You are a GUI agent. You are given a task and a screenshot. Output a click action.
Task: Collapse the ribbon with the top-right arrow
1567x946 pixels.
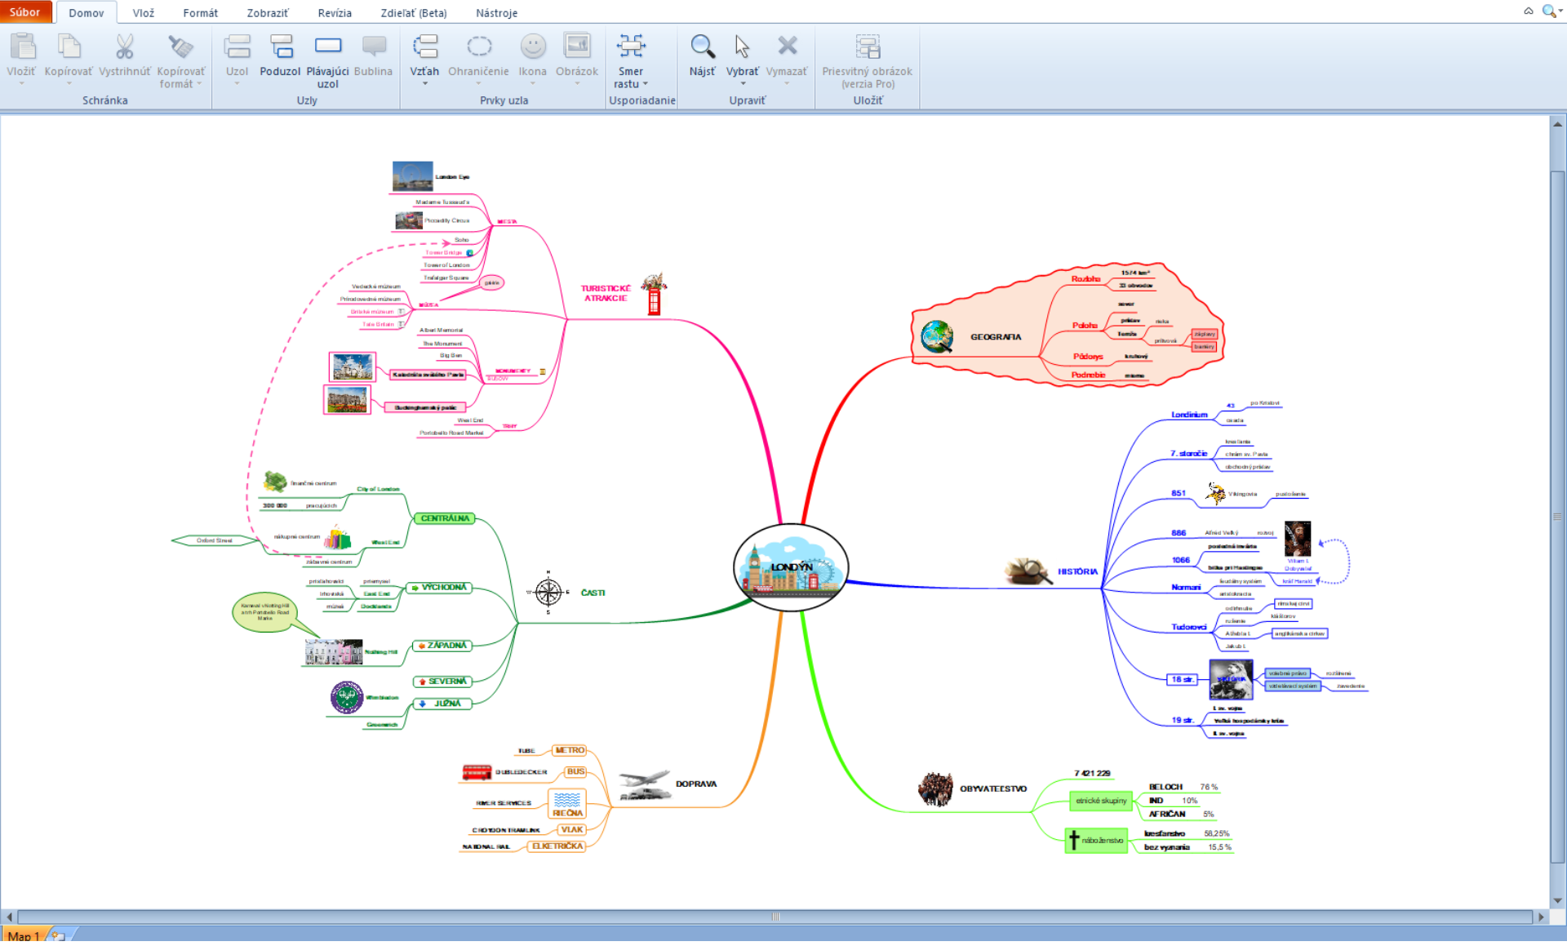click(1528, 11)
